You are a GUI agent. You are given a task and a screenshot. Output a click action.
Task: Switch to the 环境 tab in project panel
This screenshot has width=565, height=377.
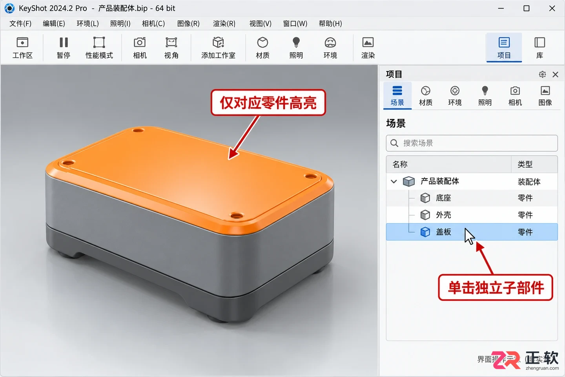tap(455, 96)
